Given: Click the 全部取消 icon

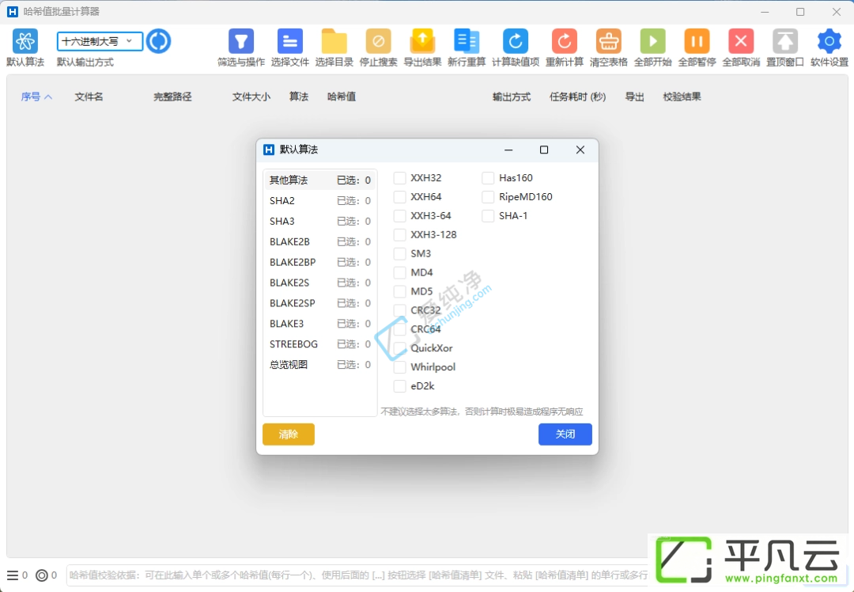Looking at the screenshot, I should point(741,41).
